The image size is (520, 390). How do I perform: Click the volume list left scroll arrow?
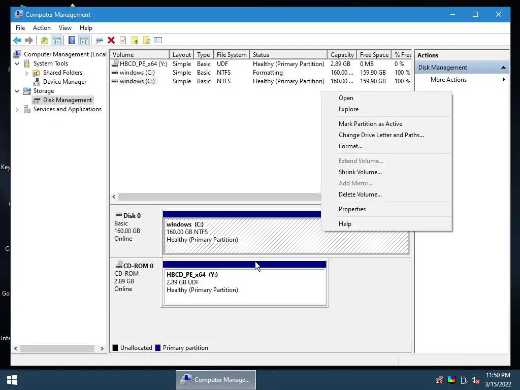pyautogui.click(x=114, y=197)
